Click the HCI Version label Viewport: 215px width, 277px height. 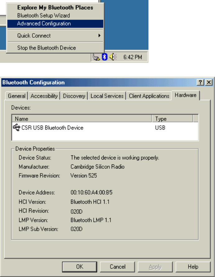pyautogui.click(x=32, y=202)
